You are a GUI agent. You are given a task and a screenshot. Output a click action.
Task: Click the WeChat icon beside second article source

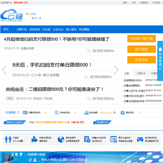[86, 77]
